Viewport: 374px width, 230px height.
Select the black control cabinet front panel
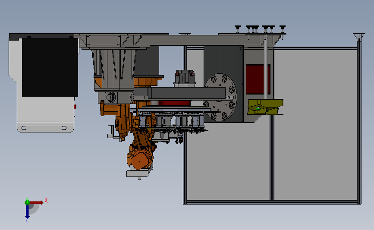[x=50, y=67]
